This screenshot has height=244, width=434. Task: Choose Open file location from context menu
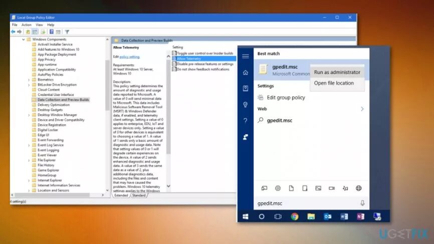pos(337,83)
